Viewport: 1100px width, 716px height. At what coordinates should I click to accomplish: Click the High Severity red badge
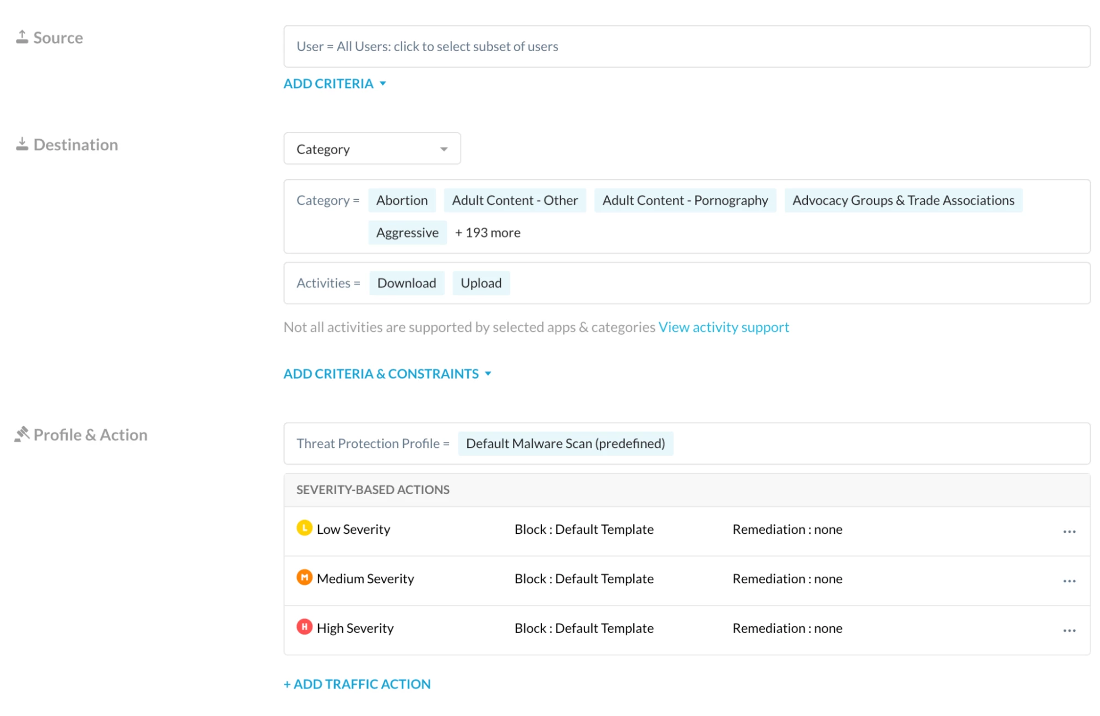(304, 627)
